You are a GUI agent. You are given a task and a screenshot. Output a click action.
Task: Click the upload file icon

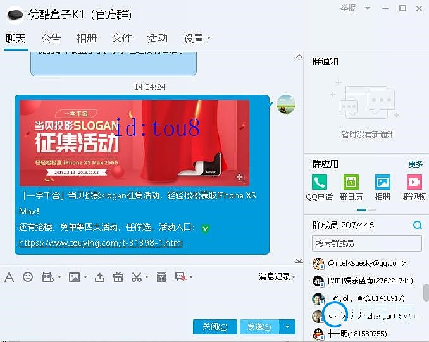coord(99,277)
